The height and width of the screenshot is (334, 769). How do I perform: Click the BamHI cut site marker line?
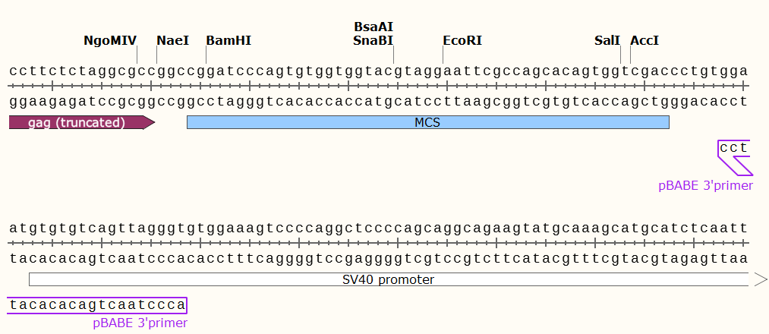(x=206, y=55)
